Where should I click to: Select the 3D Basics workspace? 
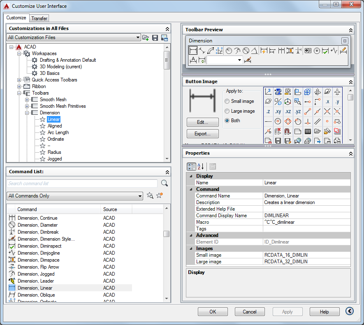click(x=49, y=73)
